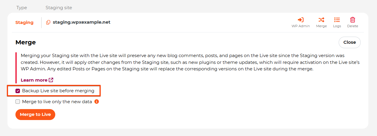Viewport: 377px width, 136px height.
Task: Click info icon beside new data option
Action: point(97,102)
